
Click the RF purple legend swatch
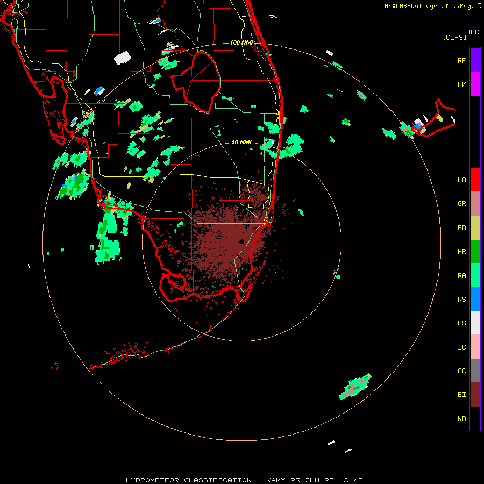point(475,60)
